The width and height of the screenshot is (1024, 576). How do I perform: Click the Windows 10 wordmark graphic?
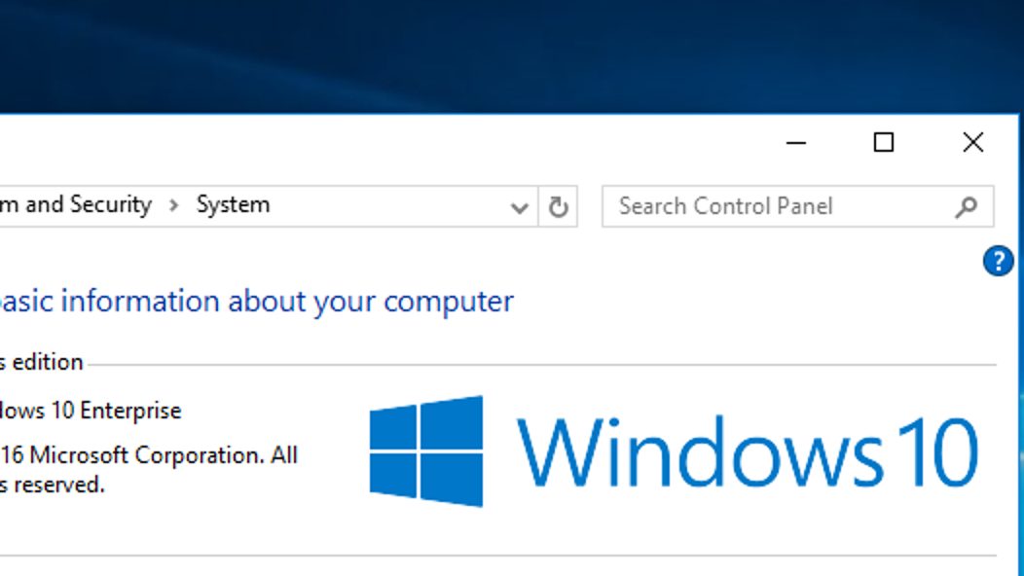(x=750, y=452)
